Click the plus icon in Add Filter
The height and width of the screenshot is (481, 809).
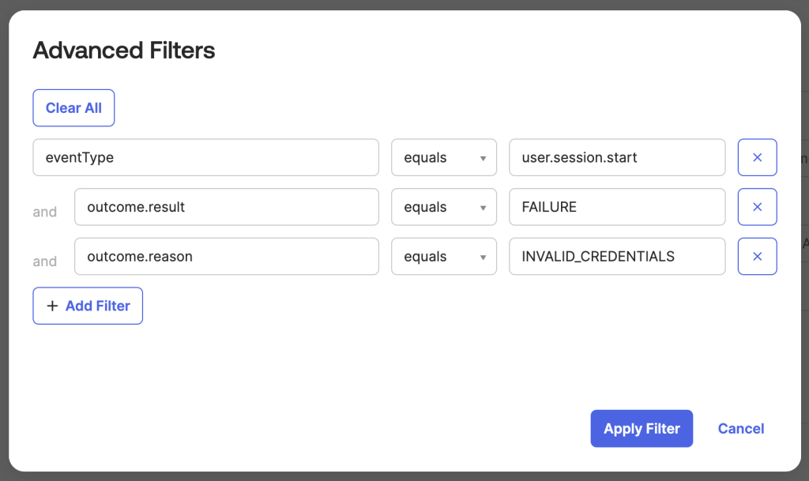53,306
